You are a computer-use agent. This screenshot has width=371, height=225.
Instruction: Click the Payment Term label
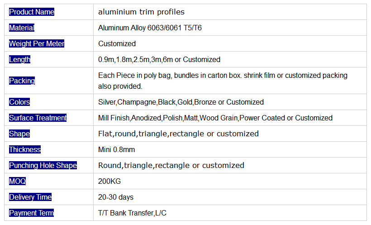point(31,213)
